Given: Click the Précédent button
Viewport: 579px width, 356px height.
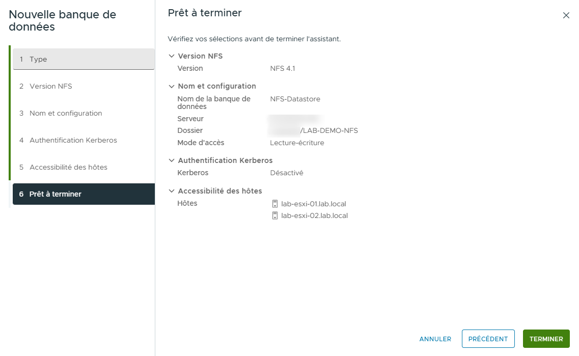Looking at the screenshot, I should point(488,339).
